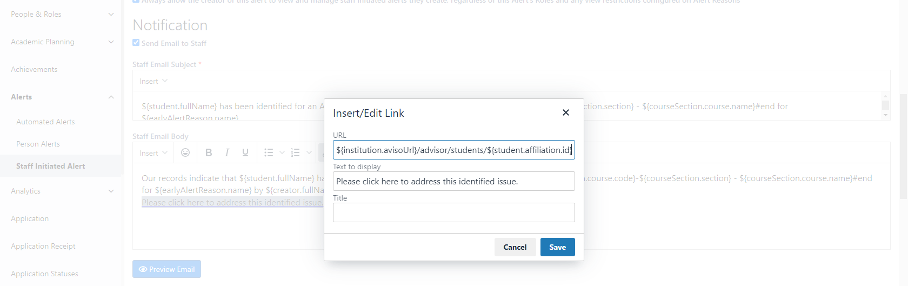The height and width of the screenshot is (286, 908).
Task: Click the eye icon on Preview Email
Action: (143, 269)
